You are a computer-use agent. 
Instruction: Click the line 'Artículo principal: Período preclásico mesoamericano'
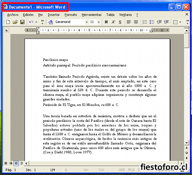(84, 65)
